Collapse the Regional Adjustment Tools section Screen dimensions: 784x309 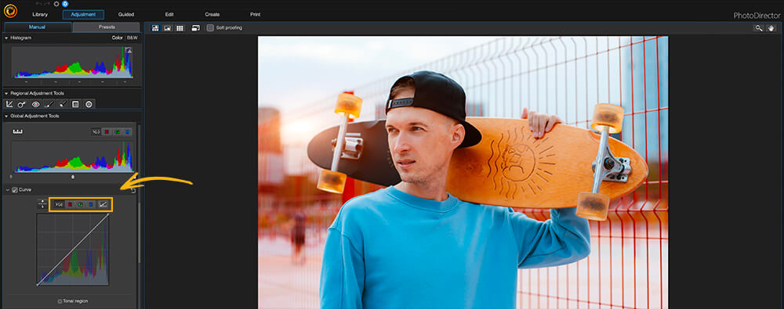pyautogui.click(x=6, y=93)
